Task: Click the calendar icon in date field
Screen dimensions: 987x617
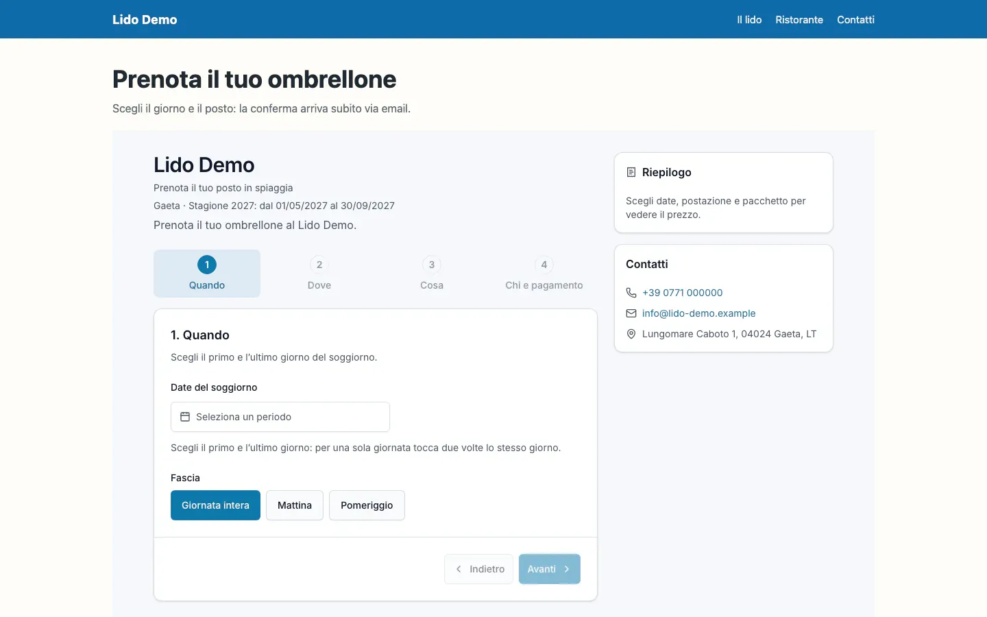Action: [185, 417]
